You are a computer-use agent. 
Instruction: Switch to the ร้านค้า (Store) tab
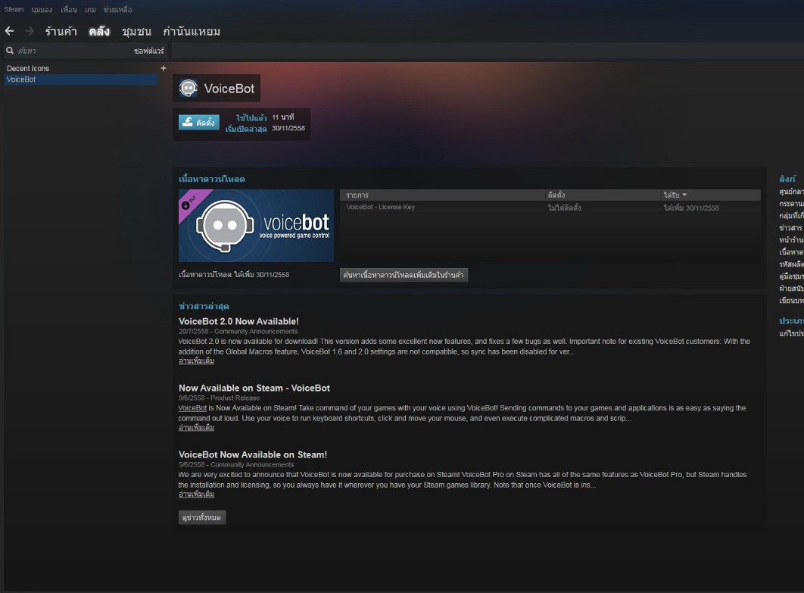(x=61, y=31)
